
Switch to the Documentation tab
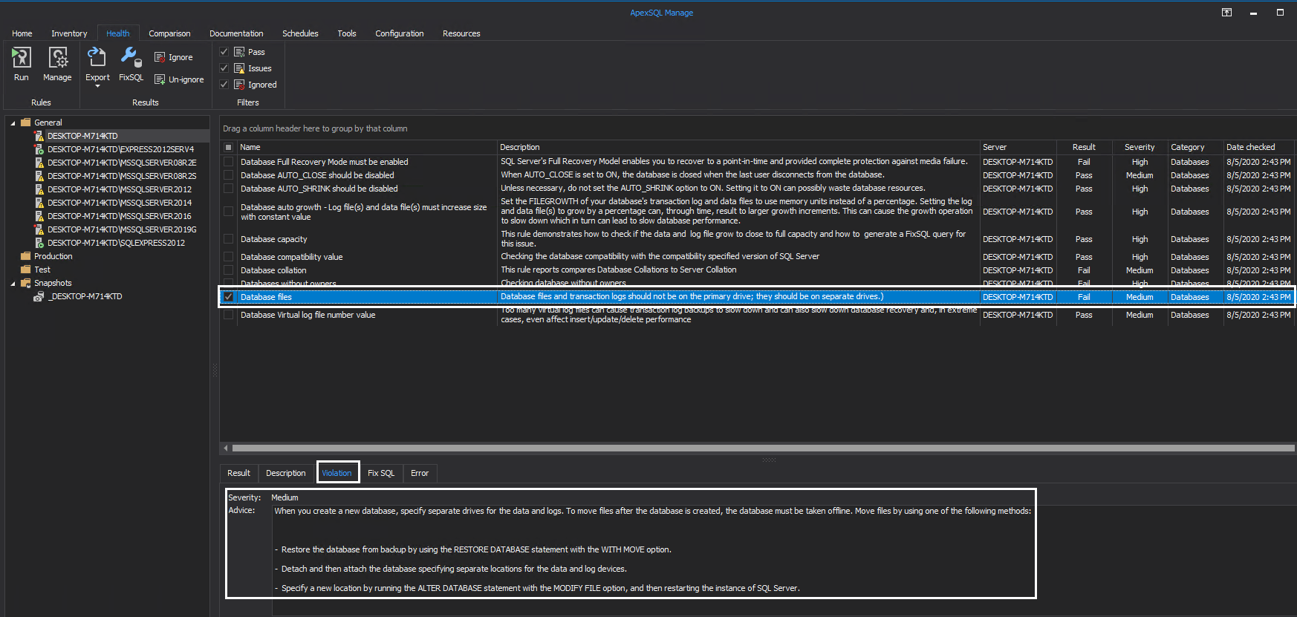point(236,33)
